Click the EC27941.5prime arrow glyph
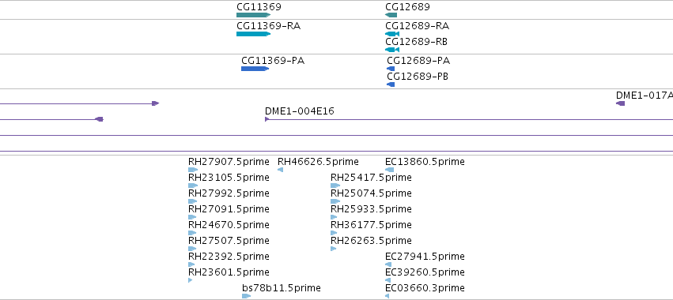 click(x=388, y=264)
